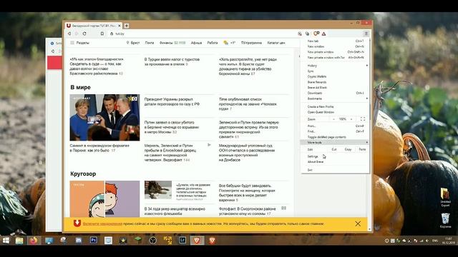Select Create a New Profile
The width and height of the screenshot is (458, 257).
tap(336, 106)
